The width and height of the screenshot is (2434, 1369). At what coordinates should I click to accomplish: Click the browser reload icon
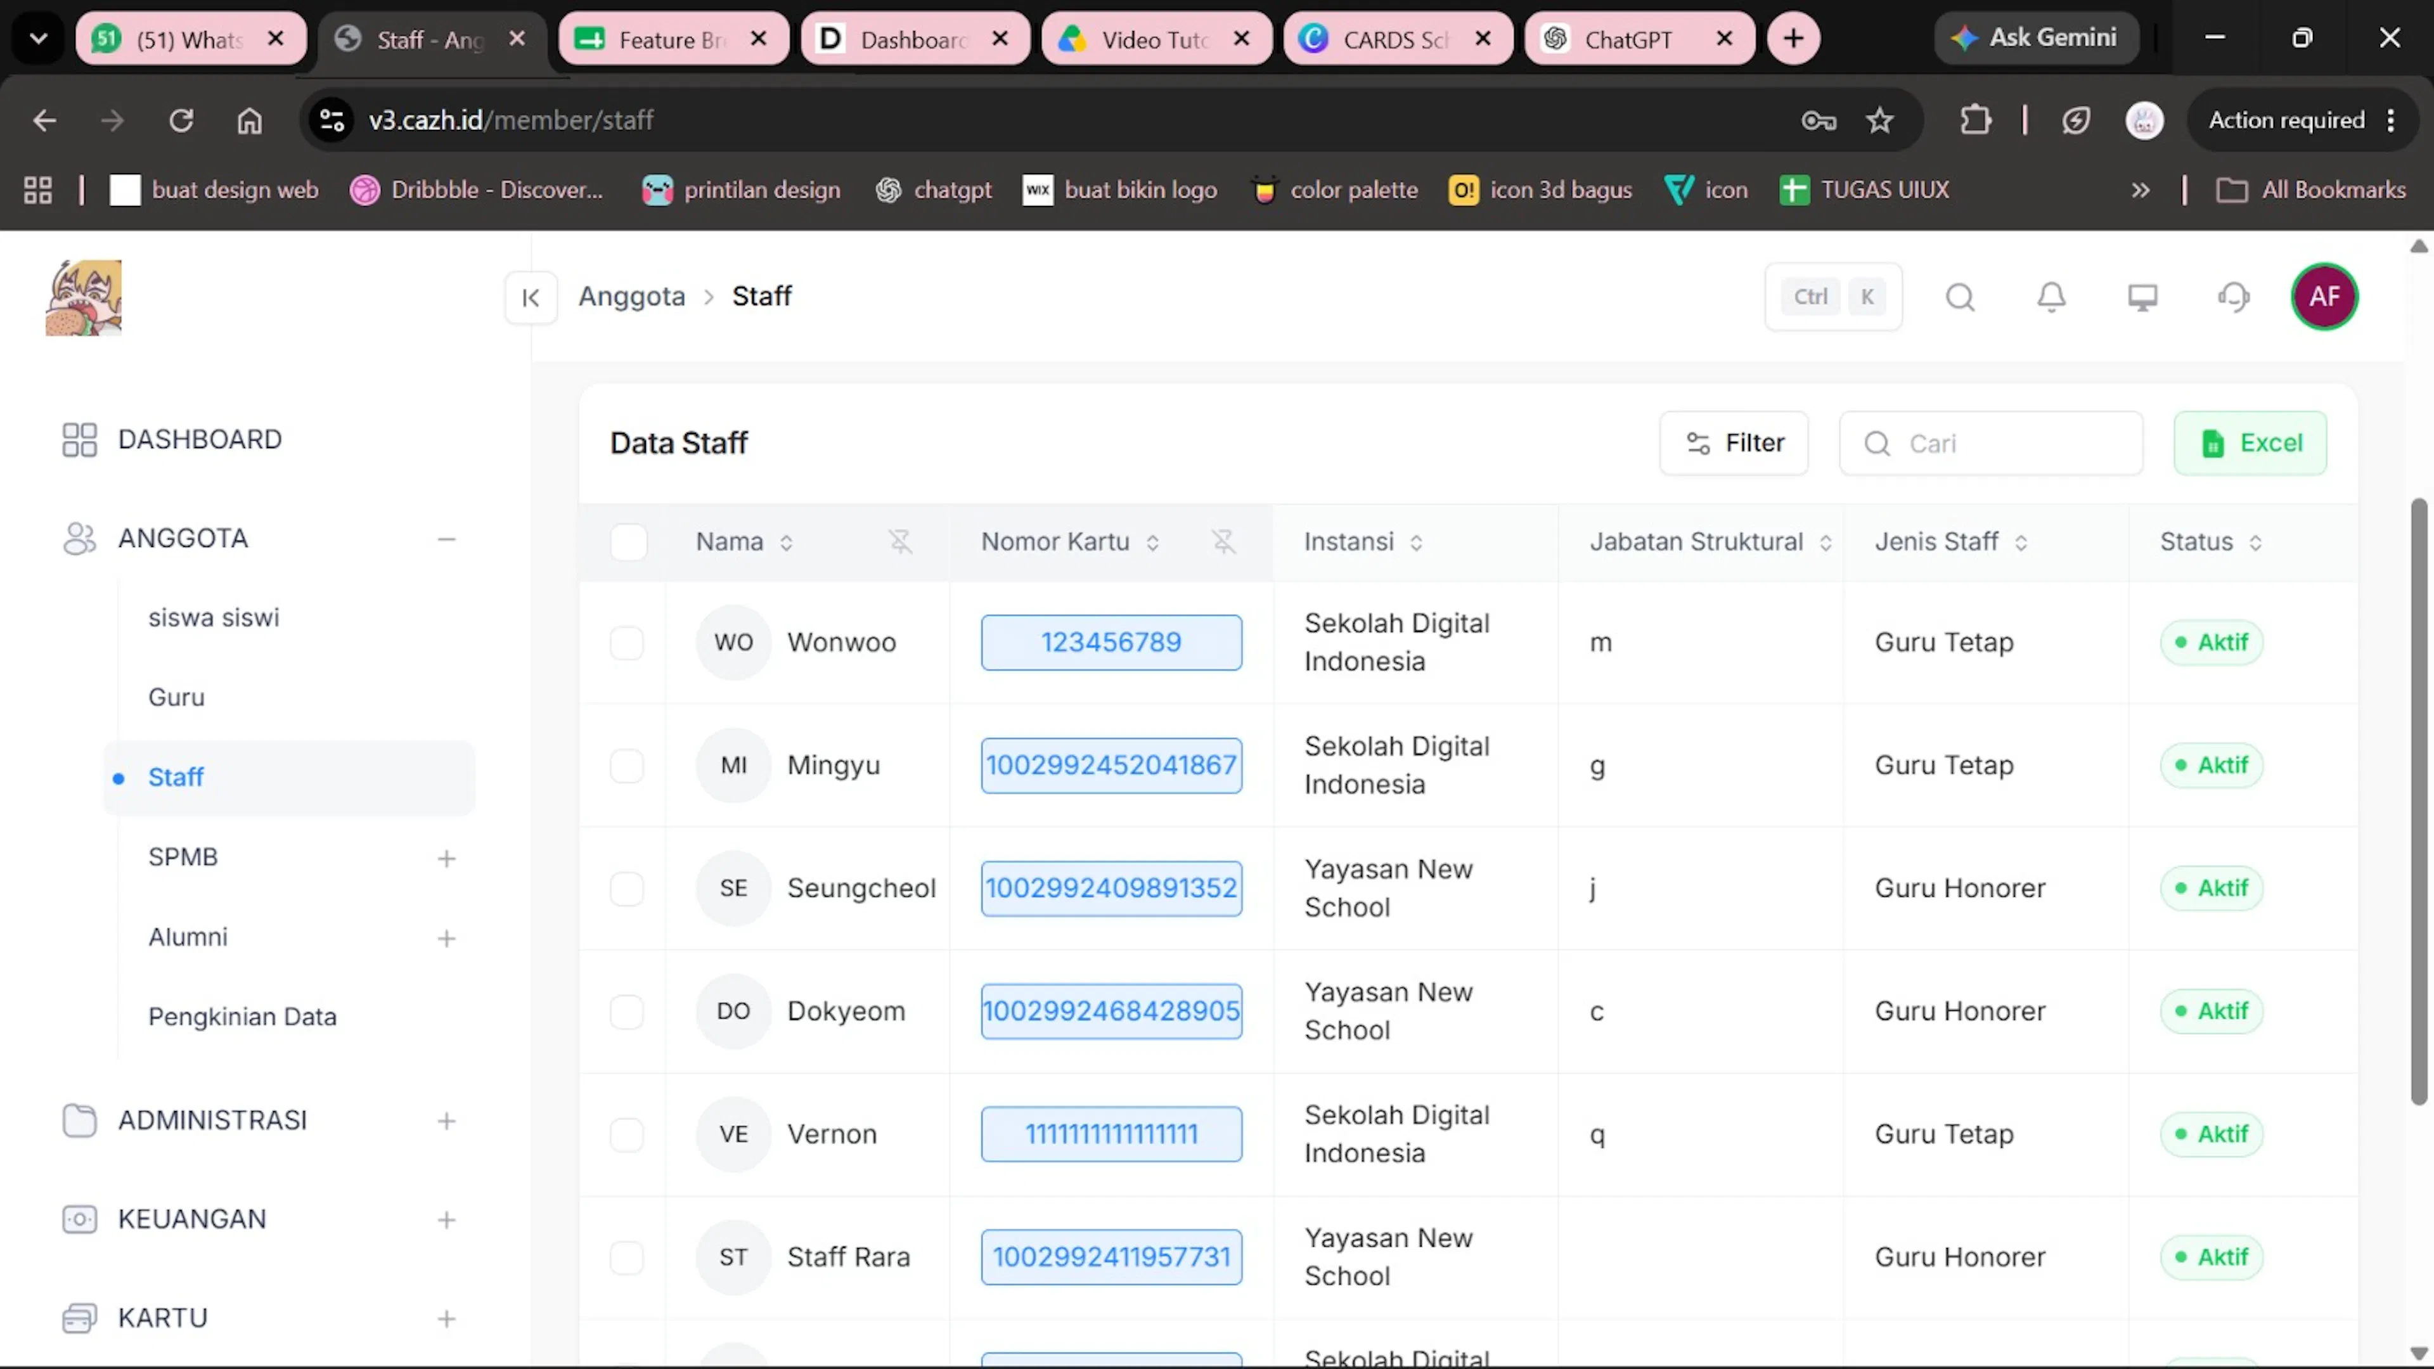point(181,120)
